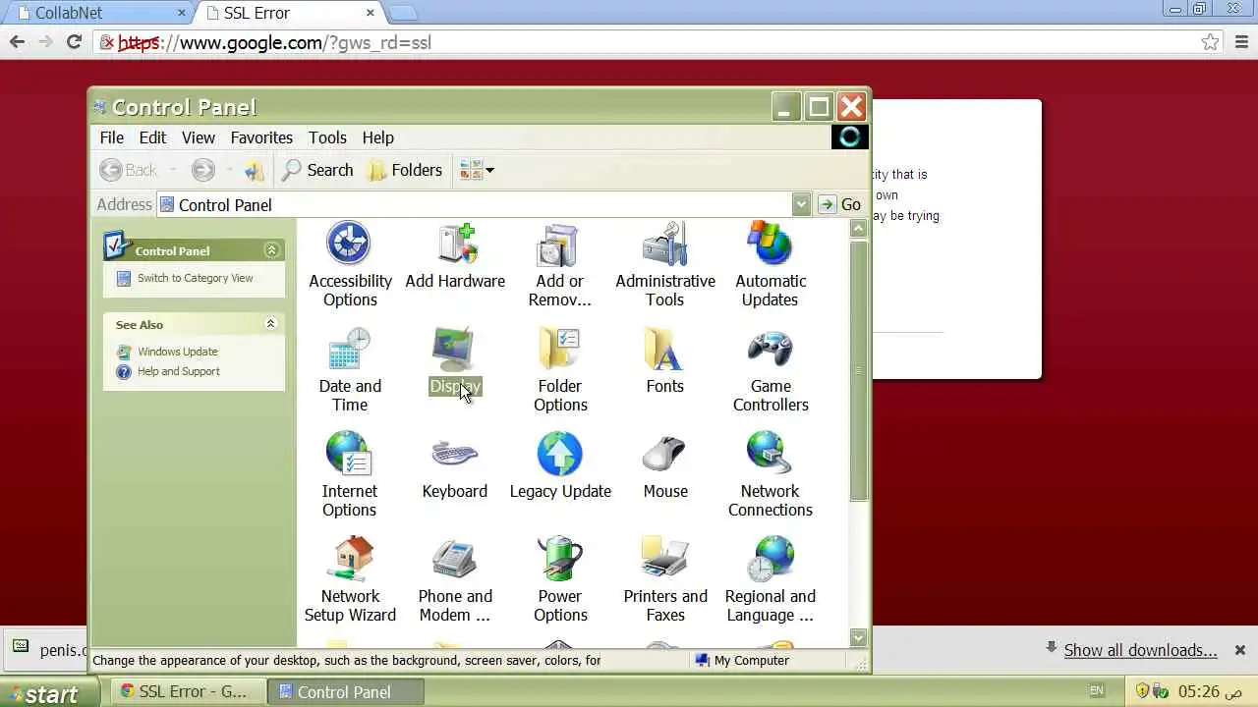Image resolution: width=1258 pixels, height=707 pixels.
Task: Click the EN language indicator
Action: pyautogui.click(x=1097, y=691)
